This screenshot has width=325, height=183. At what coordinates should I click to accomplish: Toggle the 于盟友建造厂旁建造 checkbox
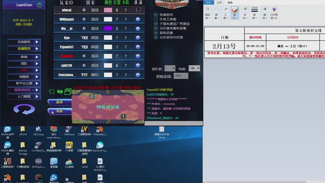tap(156, 24)
